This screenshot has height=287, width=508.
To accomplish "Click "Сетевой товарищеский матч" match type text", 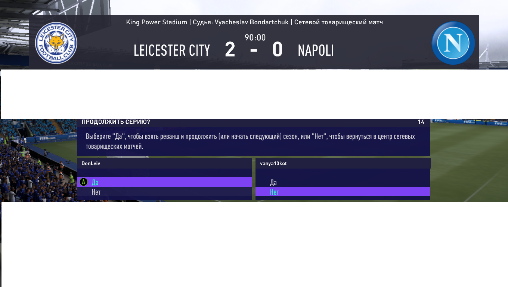I will (x=338, y=22).
